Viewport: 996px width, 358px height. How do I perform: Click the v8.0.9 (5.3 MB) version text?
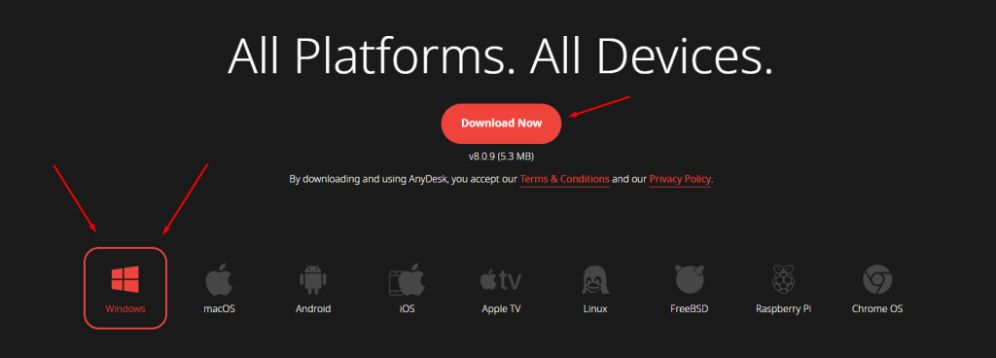[501, 157]
